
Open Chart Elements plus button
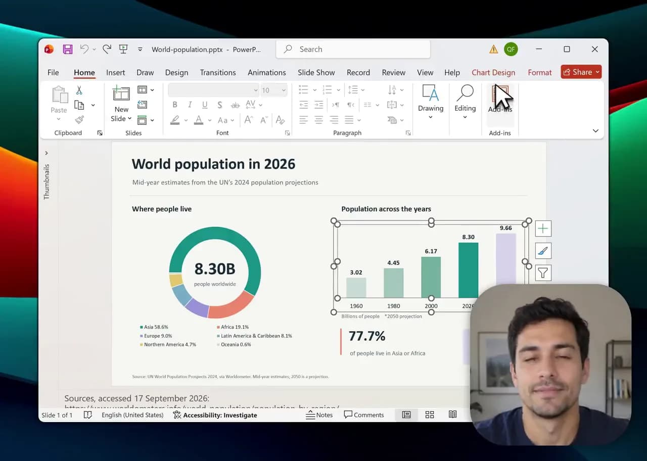pos(543,228)
